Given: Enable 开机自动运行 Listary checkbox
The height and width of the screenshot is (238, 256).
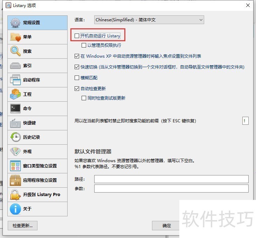Looking at the screenshot, I should (77, 36).
